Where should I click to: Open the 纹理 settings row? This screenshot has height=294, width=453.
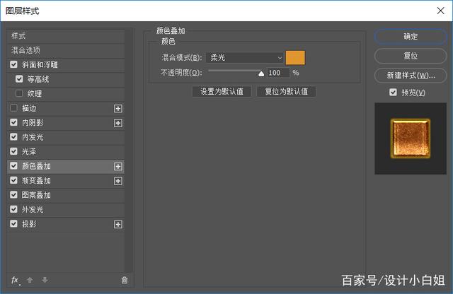click(66, 94)
